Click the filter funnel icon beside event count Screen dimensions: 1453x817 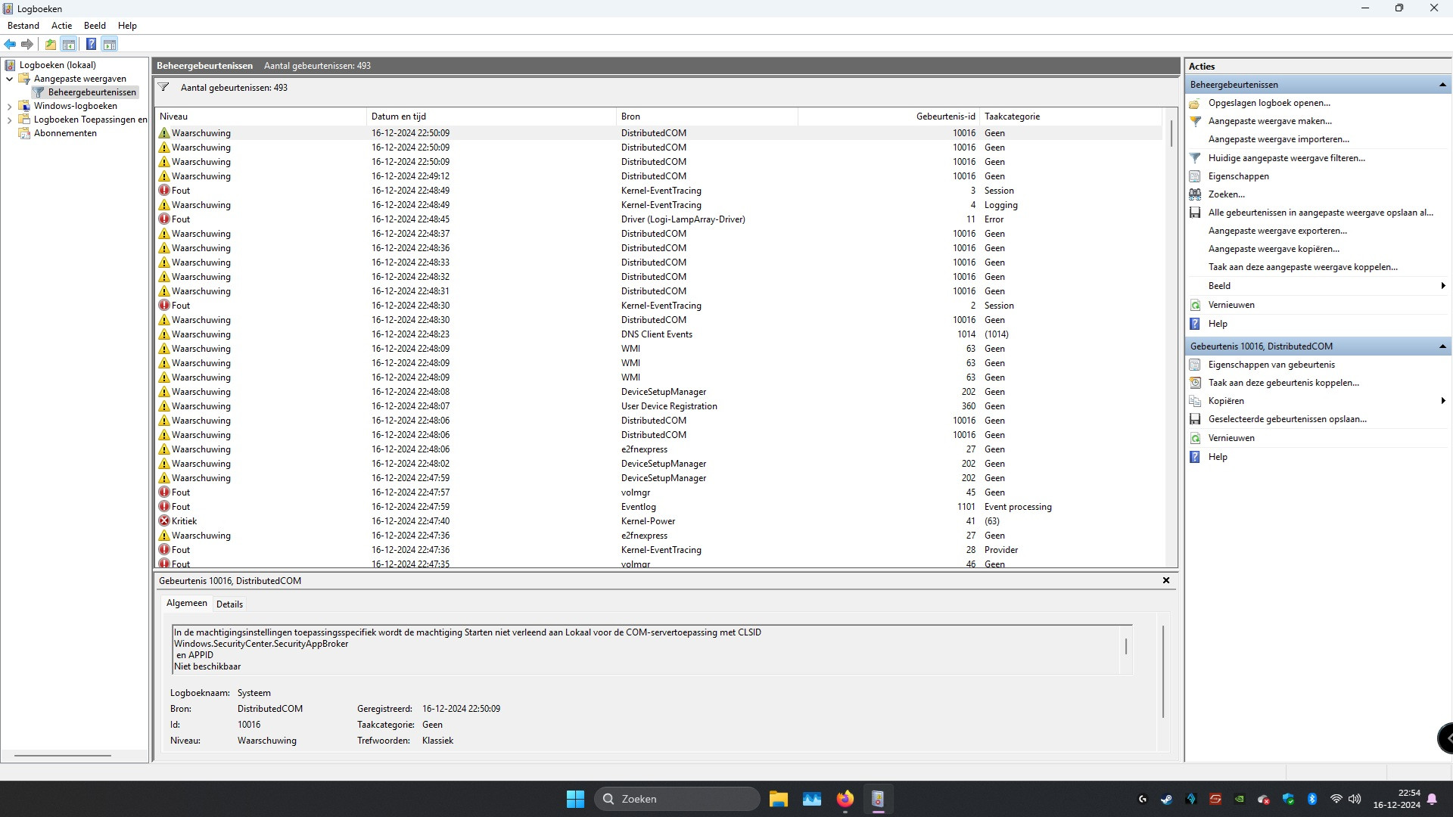[x=163, y=88]
